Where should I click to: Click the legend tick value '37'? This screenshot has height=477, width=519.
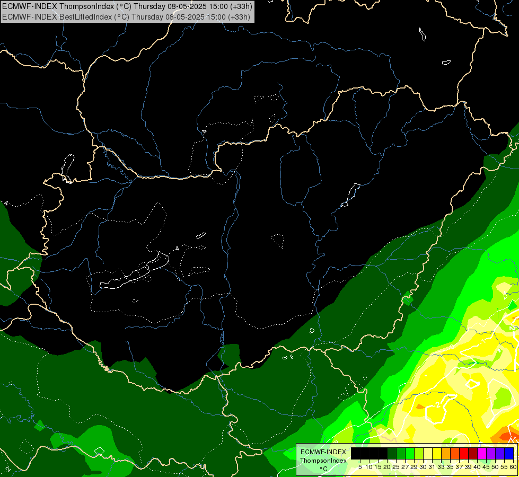click(x=459, y=467)
